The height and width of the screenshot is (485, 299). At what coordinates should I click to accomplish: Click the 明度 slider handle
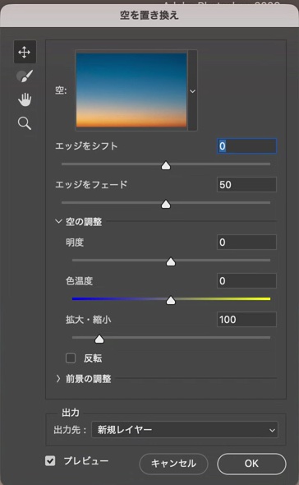(x=171, y=261)
